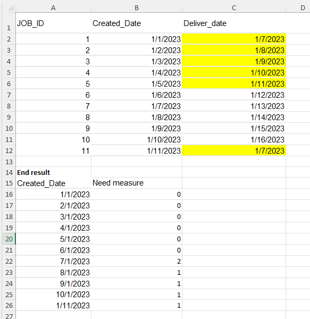Select yellow cell C4 with 1/9/2023

tap(234, 61)
